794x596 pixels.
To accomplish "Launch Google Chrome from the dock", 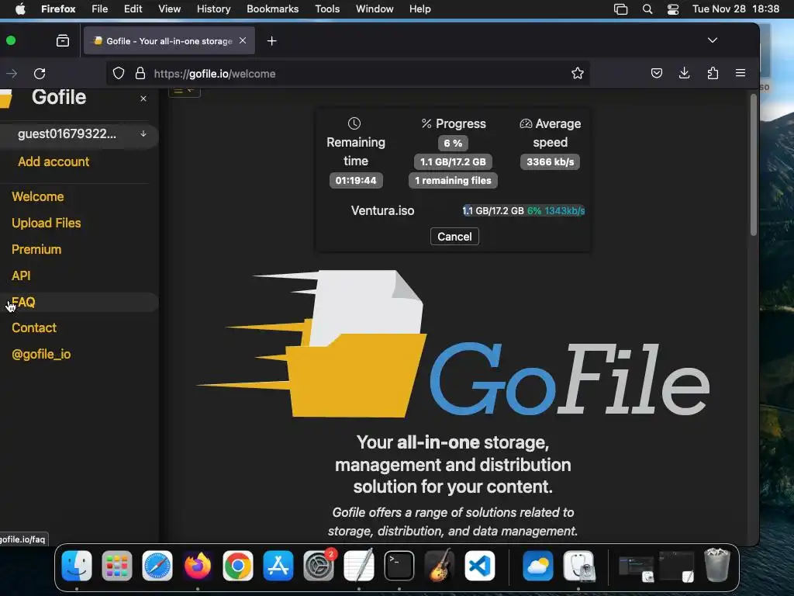I will coord(238,566).
